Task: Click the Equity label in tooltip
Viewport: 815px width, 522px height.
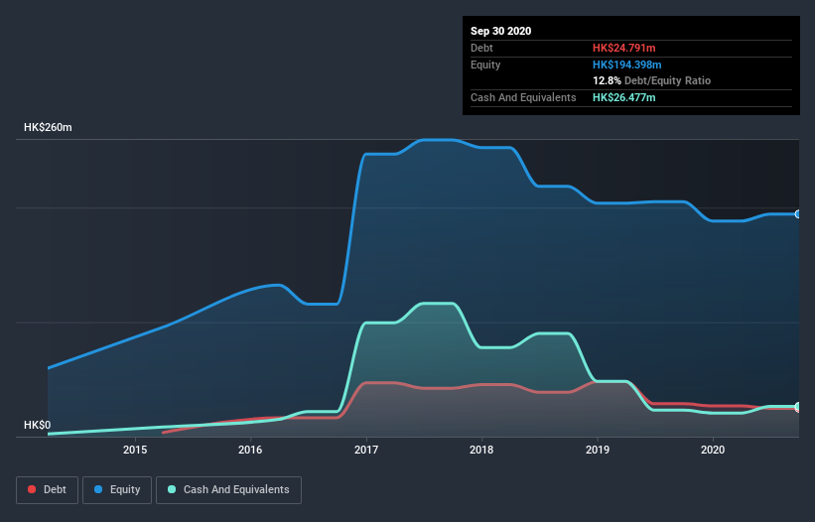Action: 485,65
